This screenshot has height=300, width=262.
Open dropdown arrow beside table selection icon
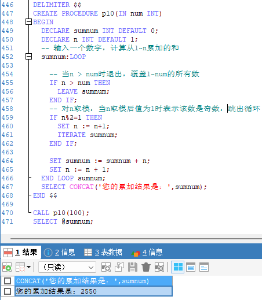tap(28, 267)
